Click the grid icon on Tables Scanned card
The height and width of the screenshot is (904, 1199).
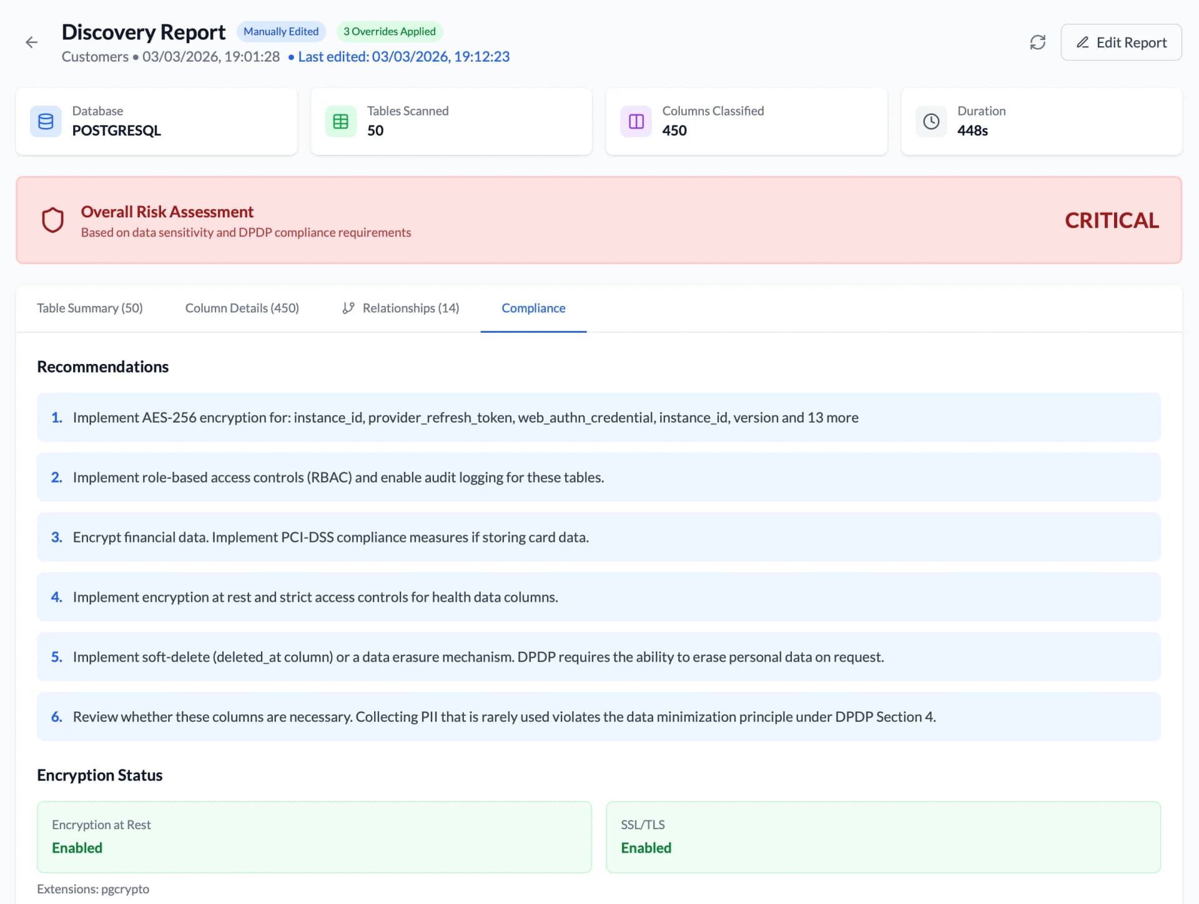(340, 121)
